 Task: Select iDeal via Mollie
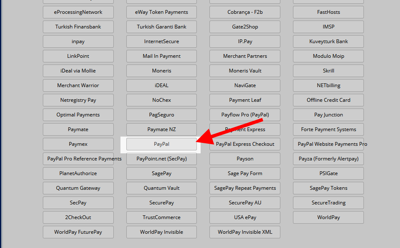(x=78, y=71)
